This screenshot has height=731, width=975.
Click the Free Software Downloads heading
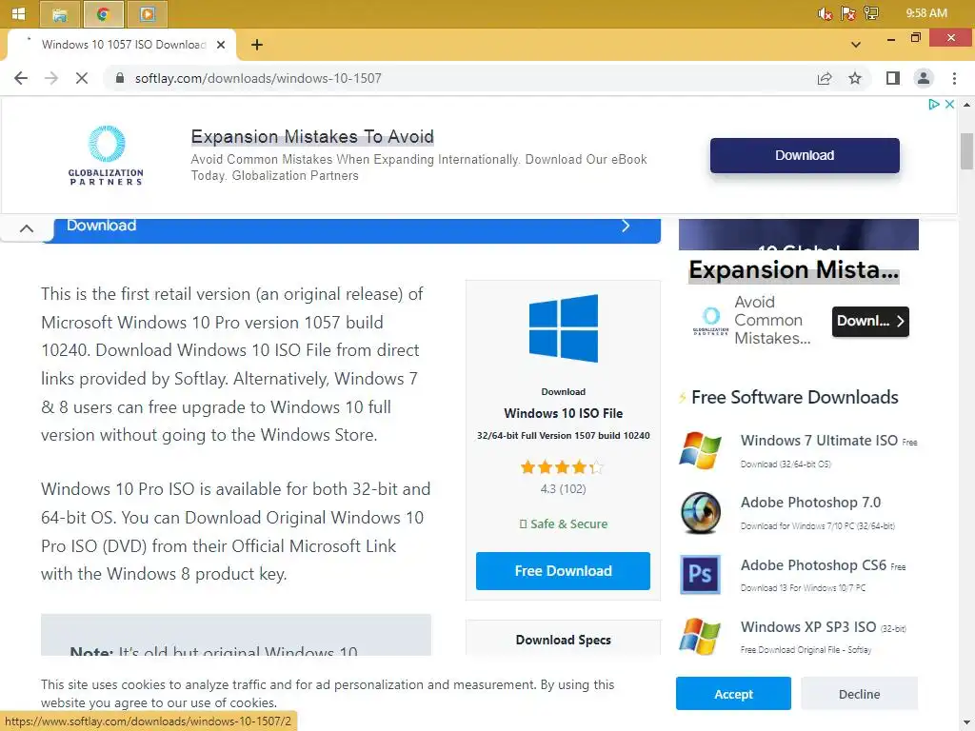click(795, 397)
